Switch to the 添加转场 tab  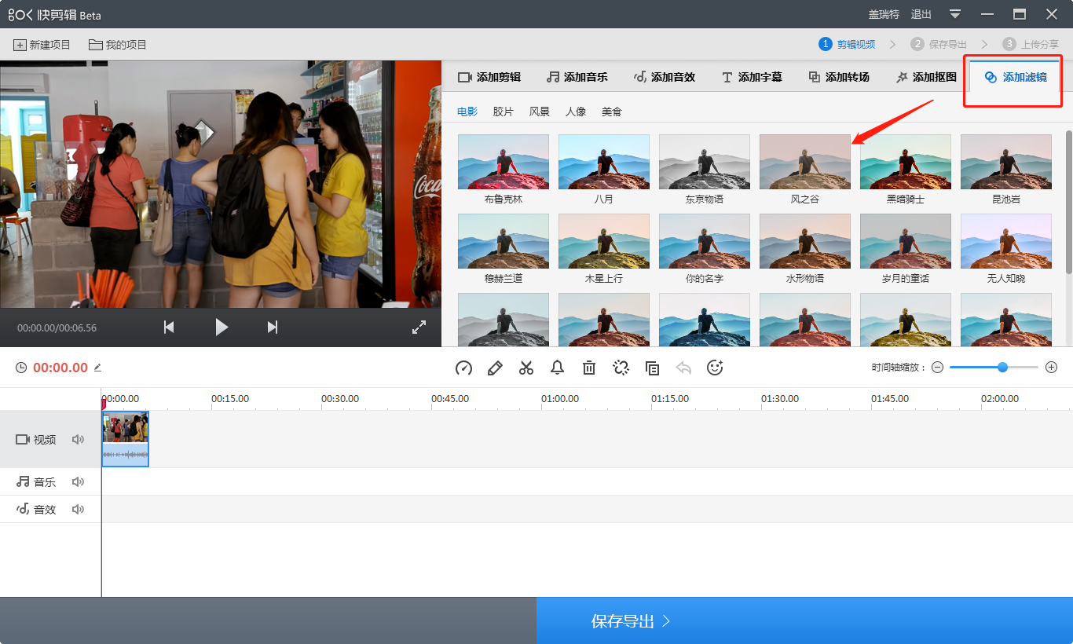[839, 77]
